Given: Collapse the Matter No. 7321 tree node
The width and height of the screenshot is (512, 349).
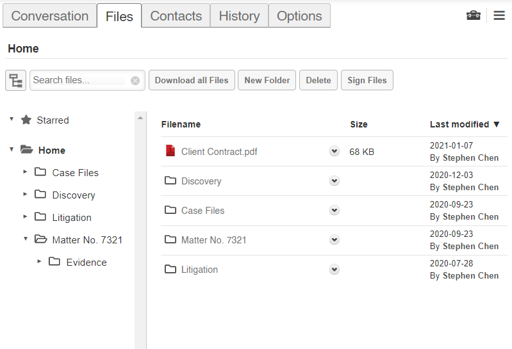Looking at the screenshot, I should point(26,239).
